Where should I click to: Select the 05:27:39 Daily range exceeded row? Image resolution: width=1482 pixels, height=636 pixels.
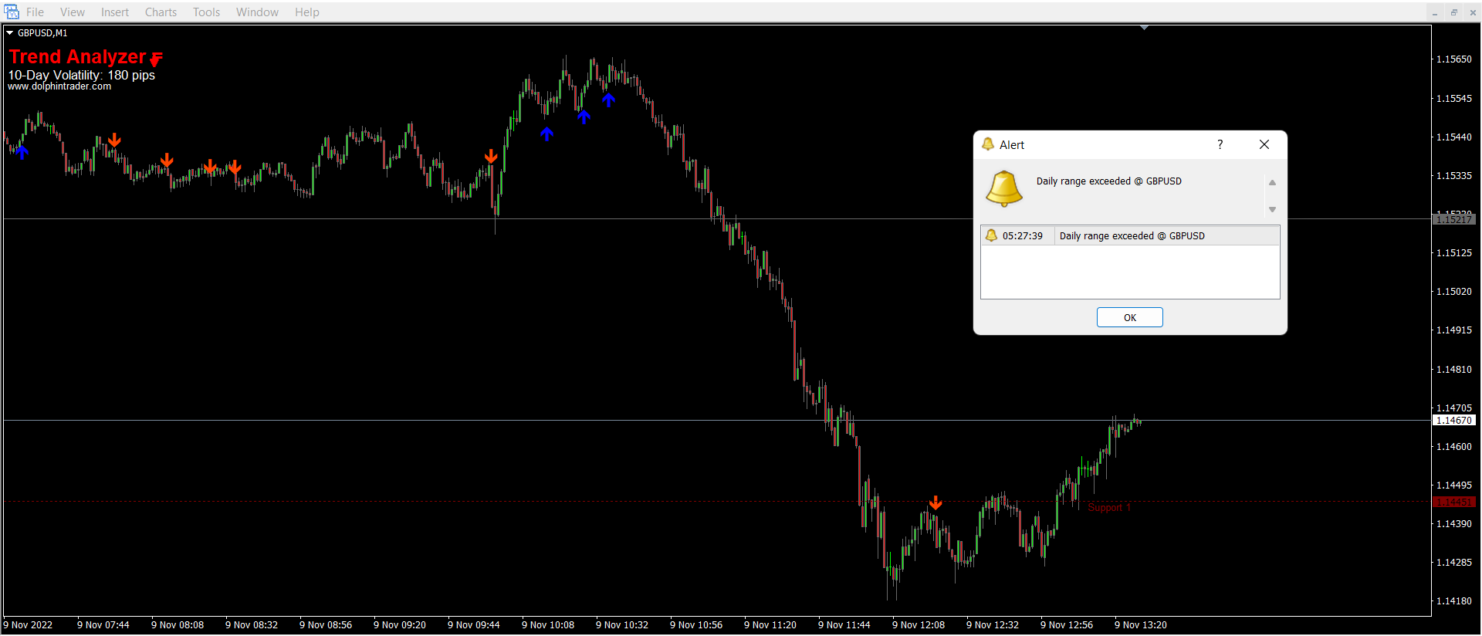click(x=1130, y=236)
